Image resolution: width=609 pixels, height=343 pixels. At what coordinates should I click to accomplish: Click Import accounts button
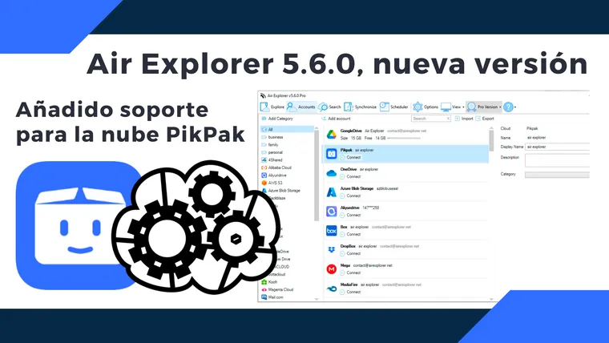click(464, 119)
